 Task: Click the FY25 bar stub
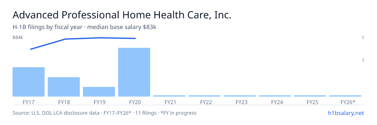tap(310, 96)
